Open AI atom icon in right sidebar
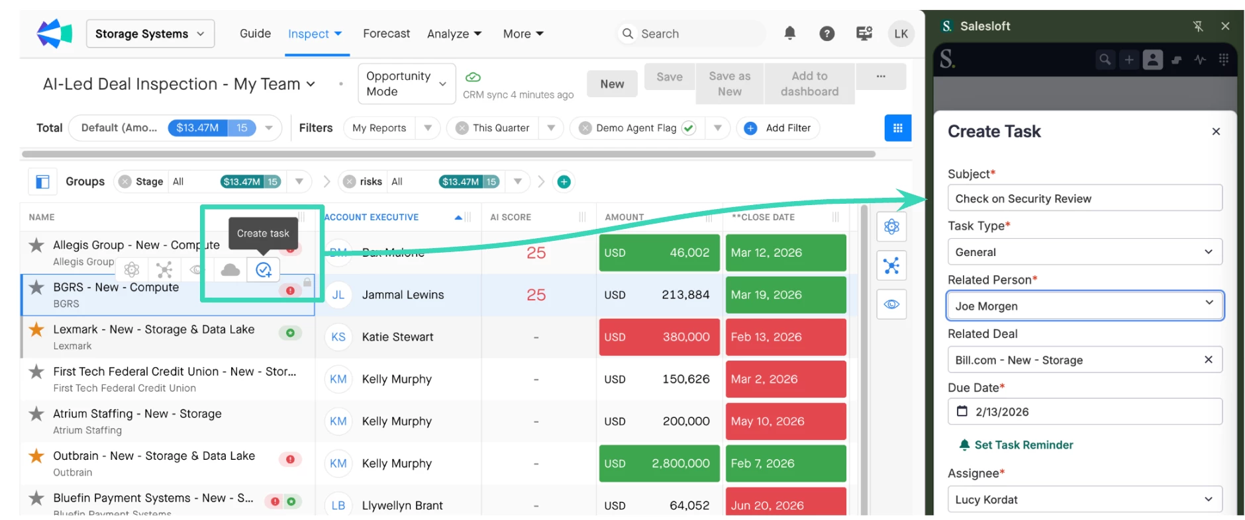Image resolution: width=1245 pixels, height=520 pixels. 891,227
